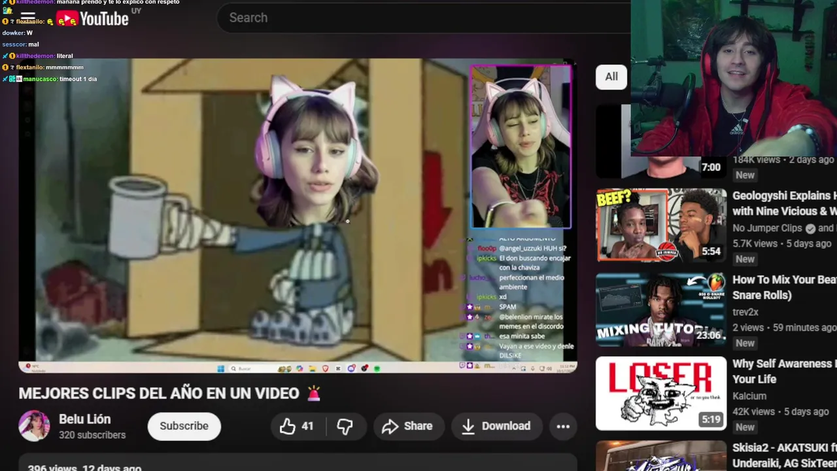Open the LOSER thumbnail lasting 5:19

[x=661, y=393]
